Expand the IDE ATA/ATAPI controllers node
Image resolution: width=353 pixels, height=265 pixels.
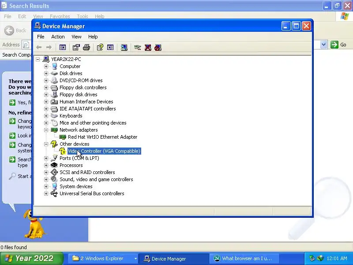point(46,109)
